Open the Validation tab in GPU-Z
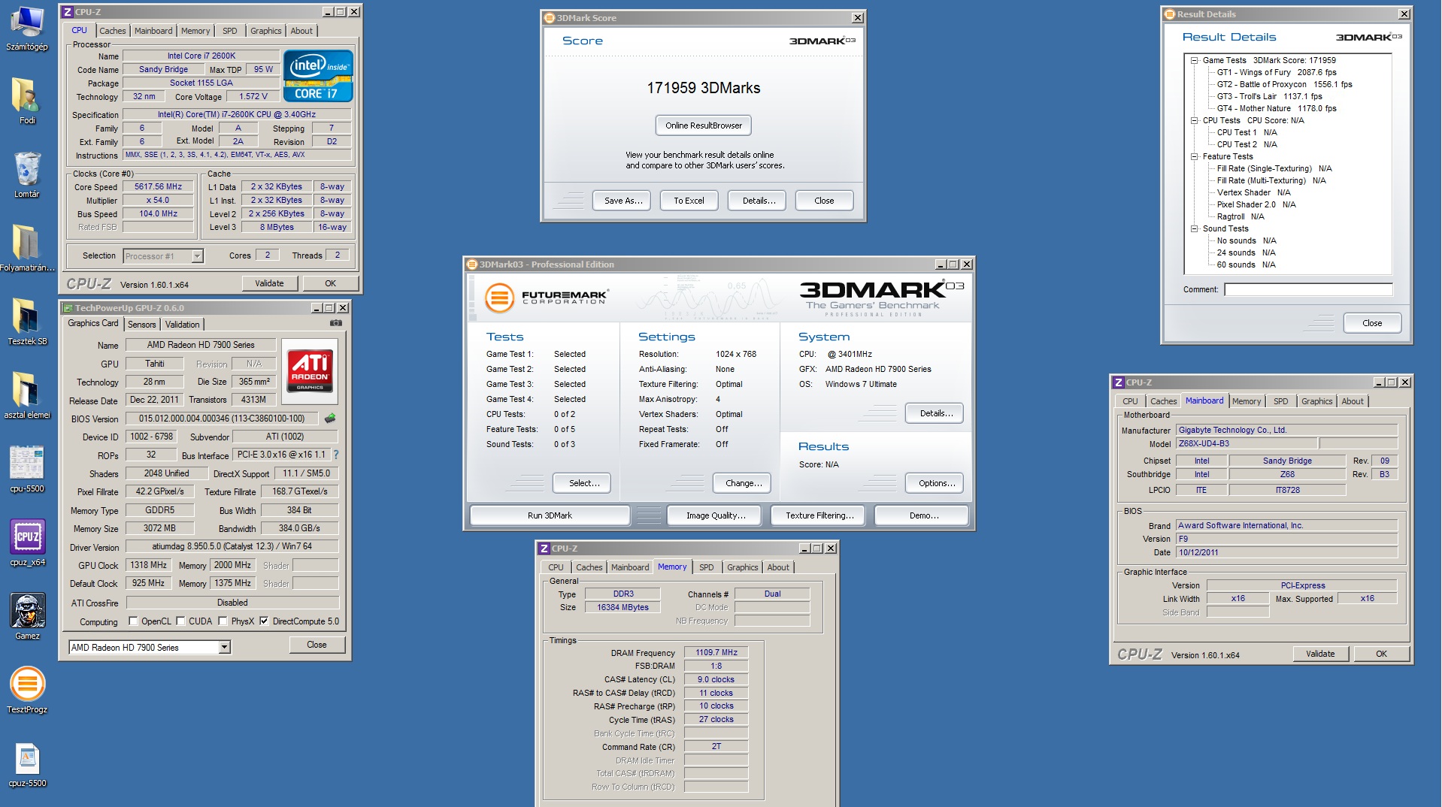The image size is (1442, 807). pos(183,325)
